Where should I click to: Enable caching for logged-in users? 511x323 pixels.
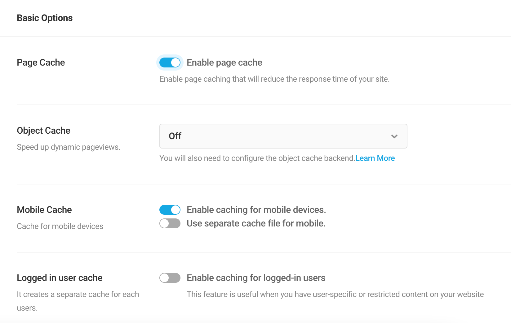pos(170,278)
